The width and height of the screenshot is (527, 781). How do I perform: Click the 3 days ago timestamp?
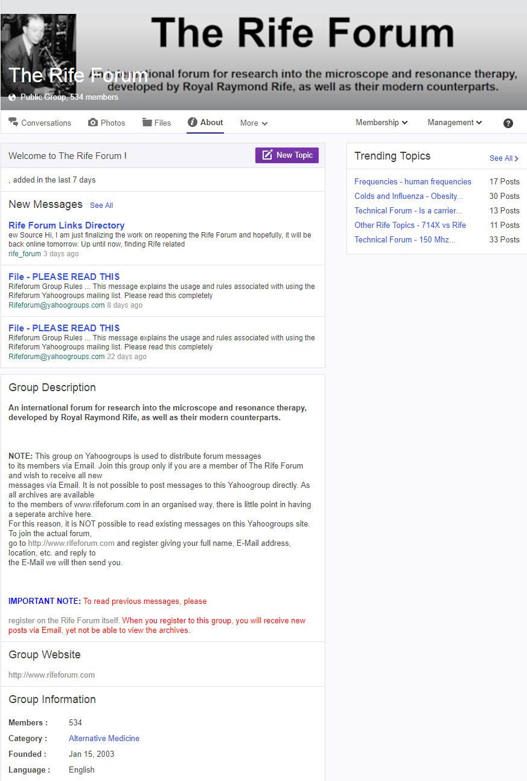pos(61,254)
